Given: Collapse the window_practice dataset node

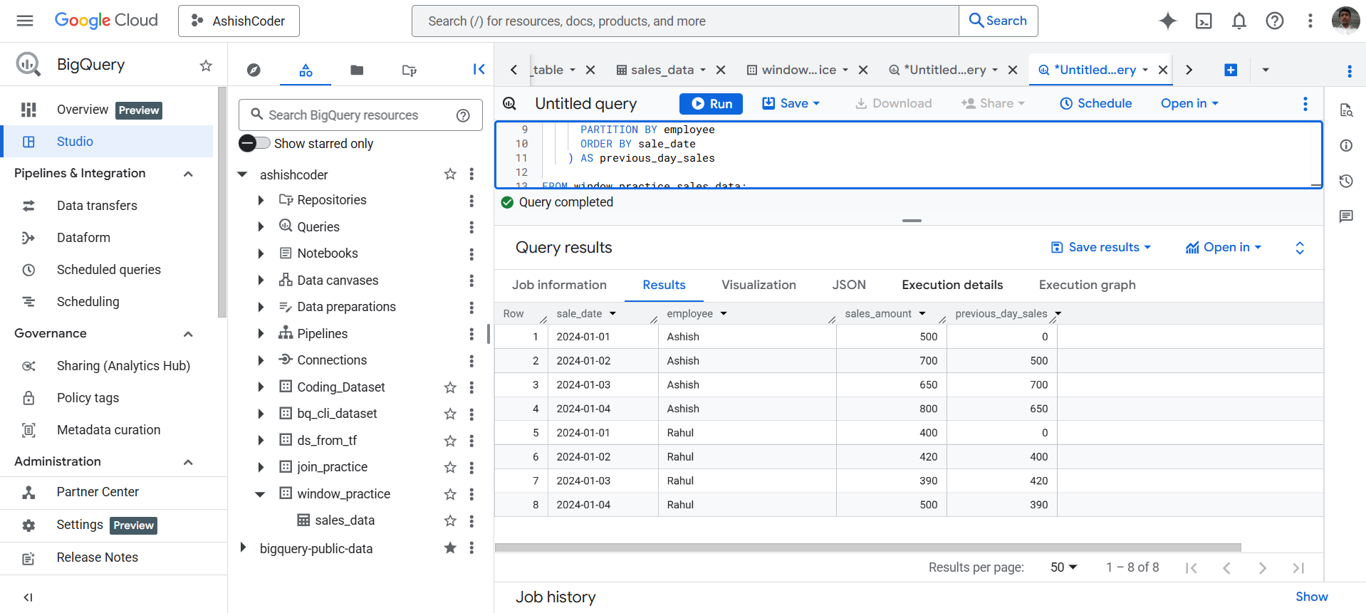Looking at the screenshot, I should (261, 494).
